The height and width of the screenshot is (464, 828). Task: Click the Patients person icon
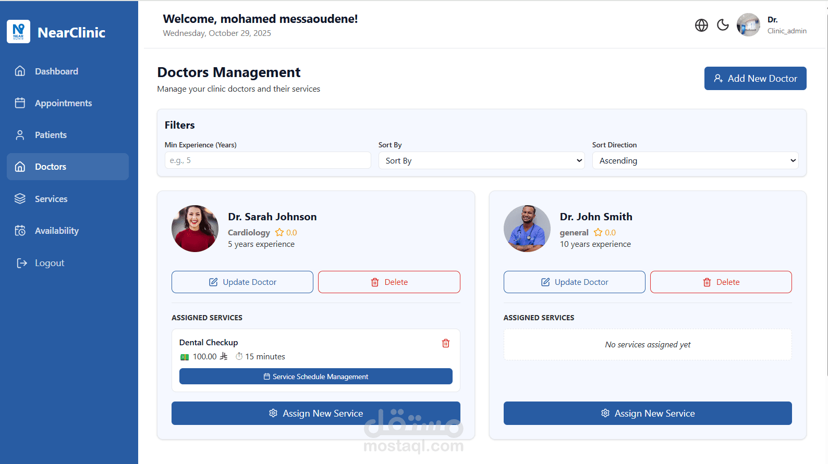20,135
